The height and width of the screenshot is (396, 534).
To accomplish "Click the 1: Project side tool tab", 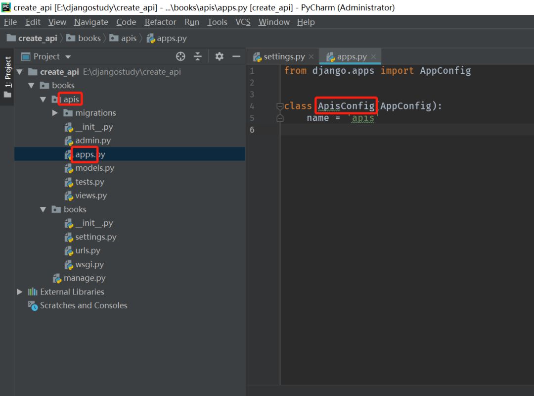I will (7, 77).
